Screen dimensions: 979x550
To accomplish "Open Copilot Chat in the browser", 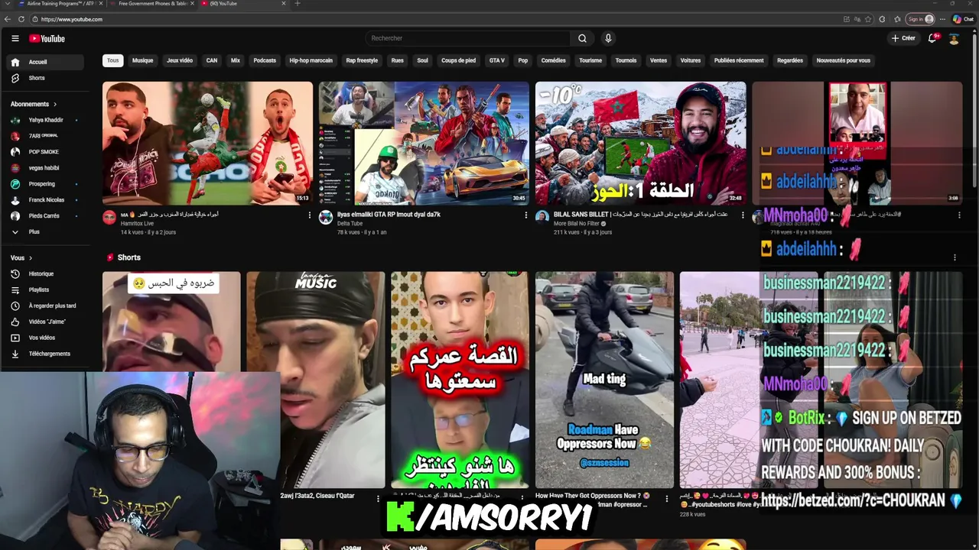I will tap(963, 19).
